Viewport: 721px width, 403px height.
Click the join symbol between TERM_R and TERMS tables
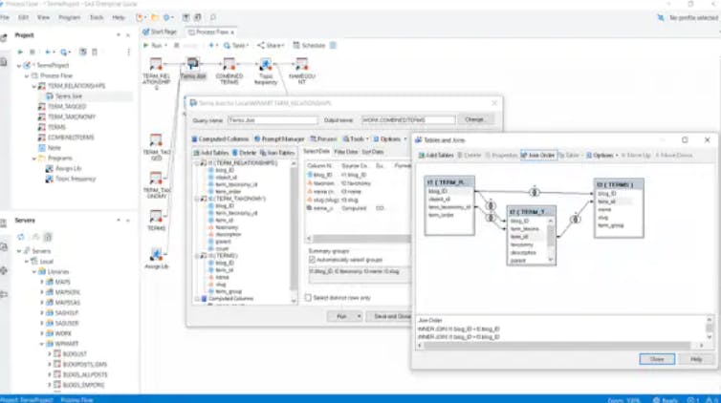click(534, 192)
